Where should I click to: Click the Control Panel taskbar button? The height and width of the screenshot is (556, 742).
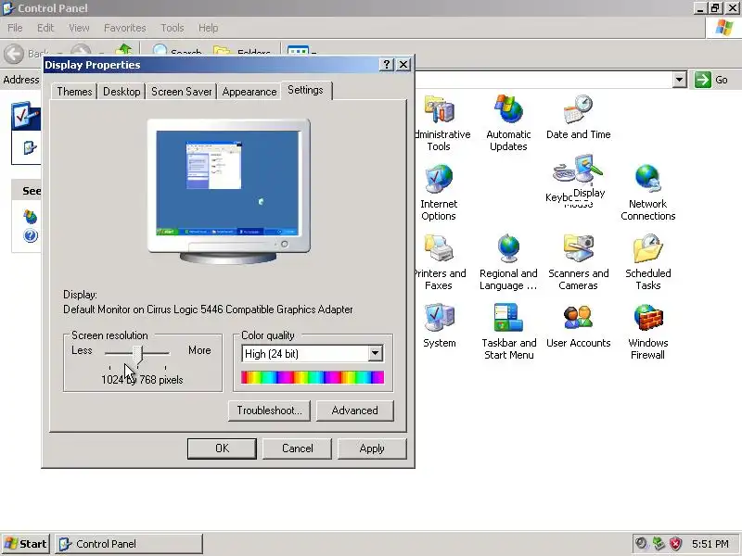tap(129, 544)
